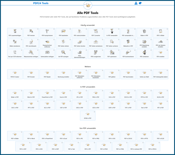Screen dimensions: 175x155
Task: Open the PDF Reader tile
Action: (x=47, y=74)
